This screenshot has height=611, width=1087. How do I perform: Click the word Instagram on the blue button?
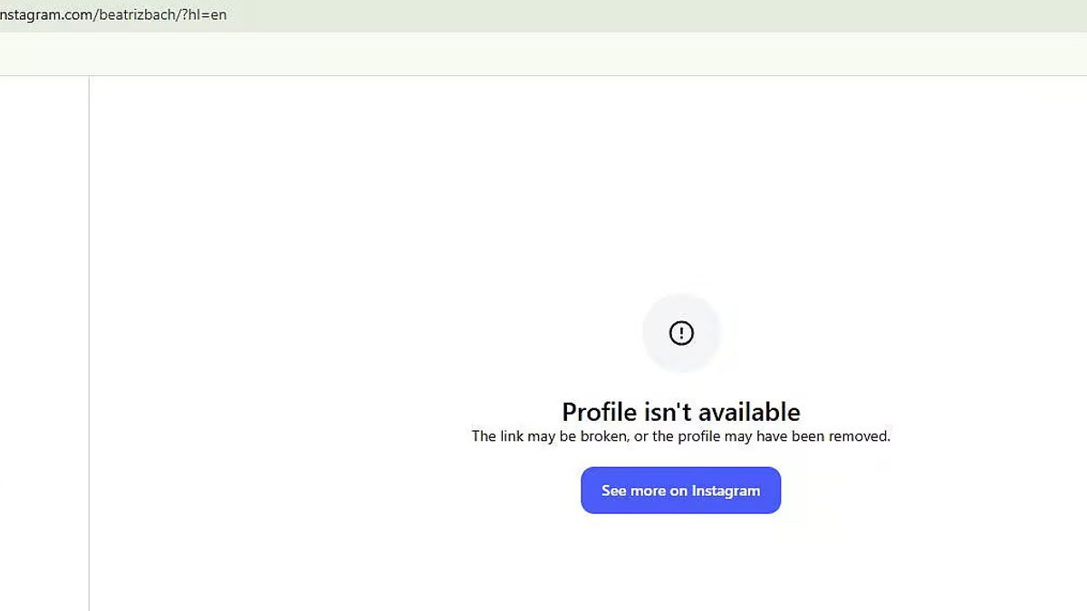726,491
